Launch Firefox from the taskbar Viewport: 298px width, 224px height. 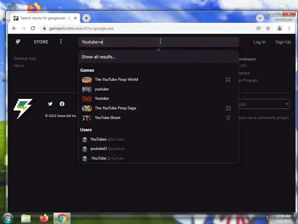coord(44,218)
